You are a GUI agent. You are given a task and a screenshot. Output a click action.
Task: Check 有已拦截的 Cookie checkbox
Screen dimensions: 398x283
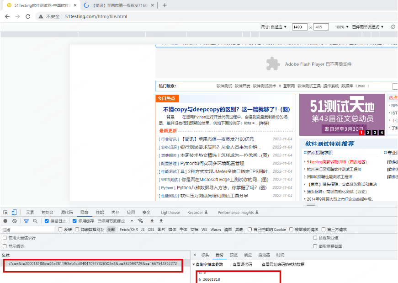(x=250, y=230)
